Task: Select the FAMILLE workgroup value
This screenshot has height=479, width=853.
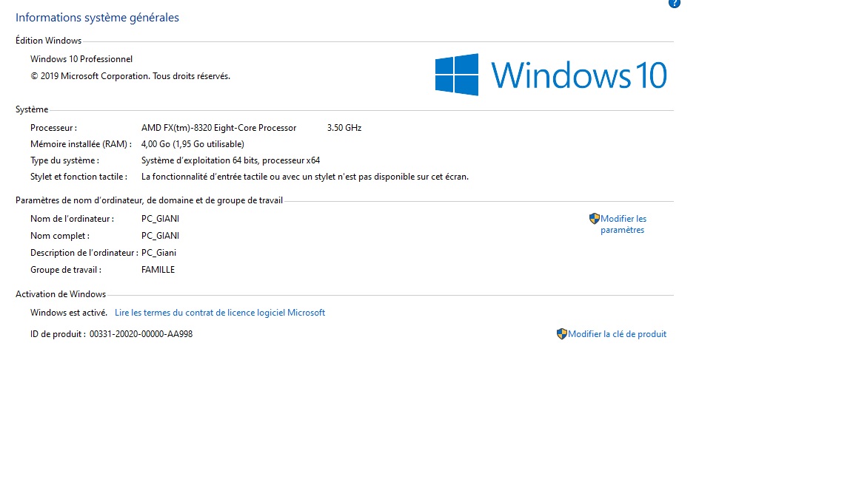Action: coord(158,270)
